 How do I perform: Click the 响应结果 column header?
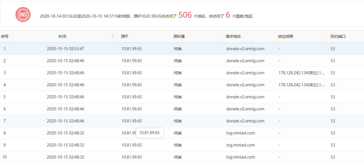pos(285,36)
